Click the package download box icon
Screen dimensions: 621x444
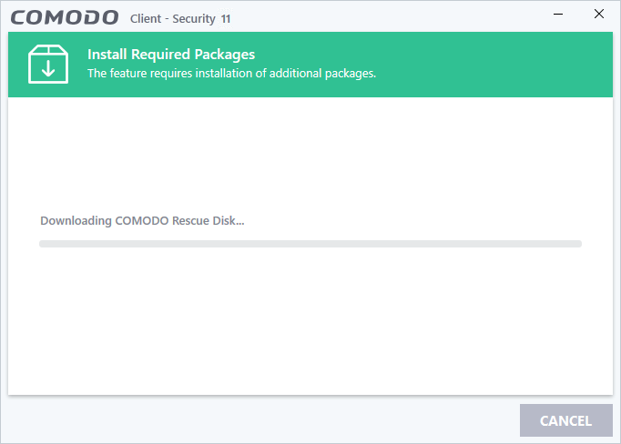click(48, 64)
